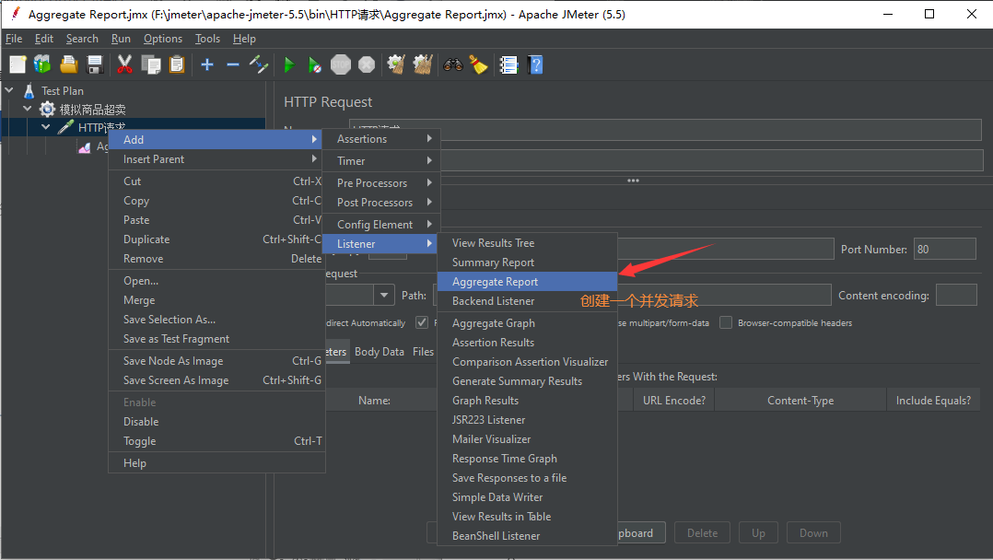Viewport: 993px width, 560px height.
Task: Click the Delete parameter button
Action: point(702,532)
